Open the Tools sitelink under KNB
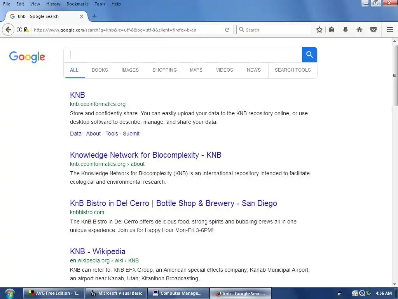Screen dimensions: 398x299 (x=112, y=134)
